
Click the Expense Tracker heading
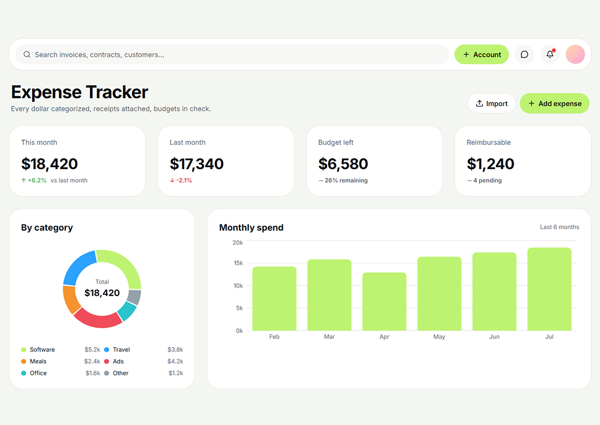(x=79, y=93)
